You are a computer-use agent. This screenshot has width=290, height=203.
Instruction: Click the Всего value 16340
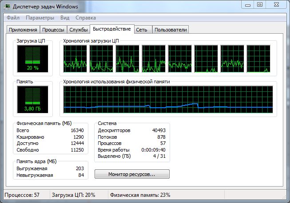tap(77, 130)
